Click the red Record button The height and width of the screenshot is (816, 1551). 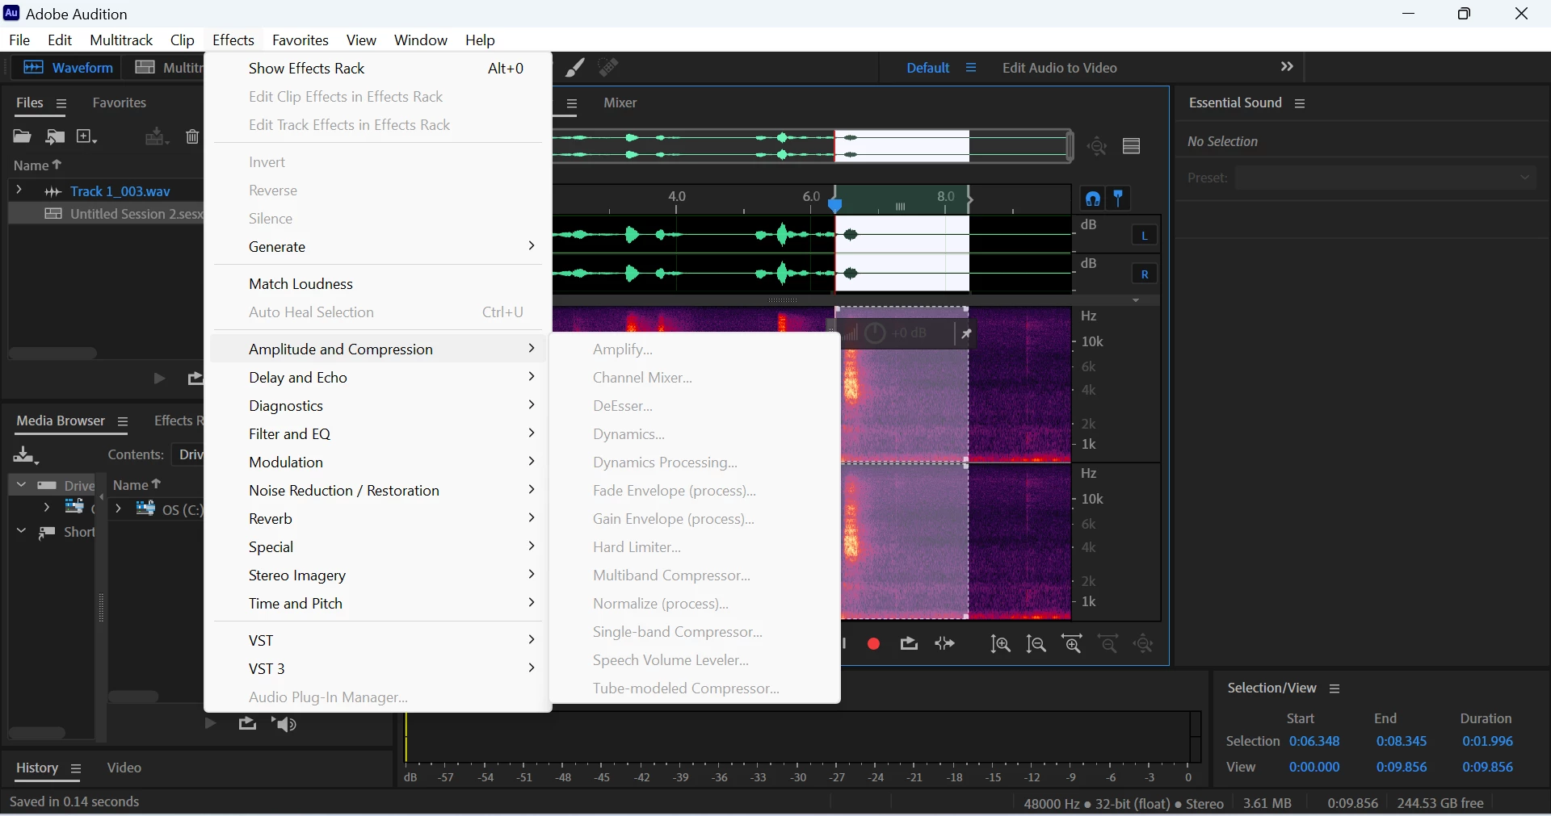(x=874, y=646)
